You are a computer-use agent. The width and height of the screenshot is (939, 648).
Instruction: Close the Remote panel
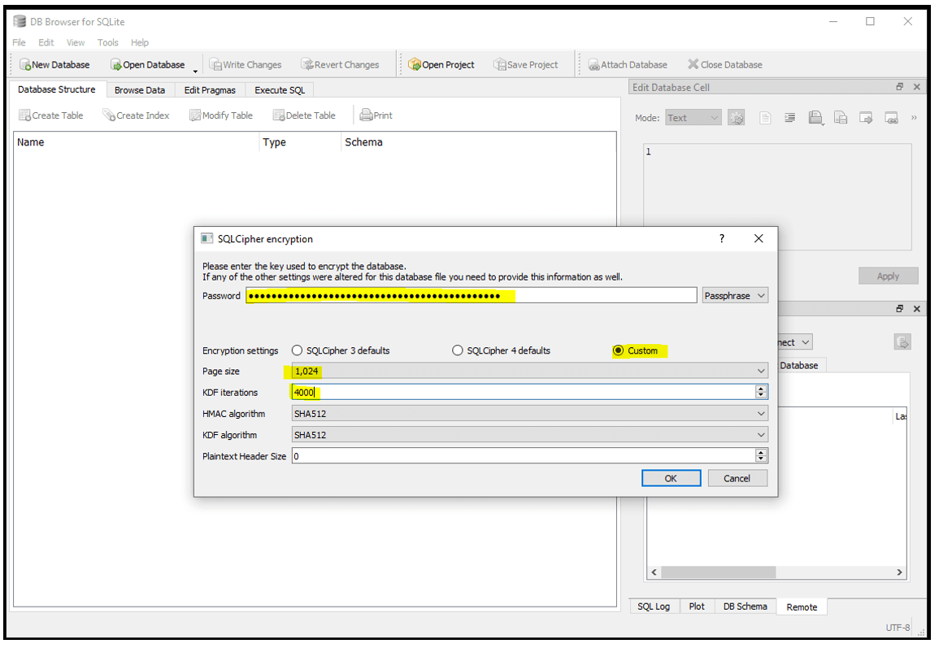917,308
